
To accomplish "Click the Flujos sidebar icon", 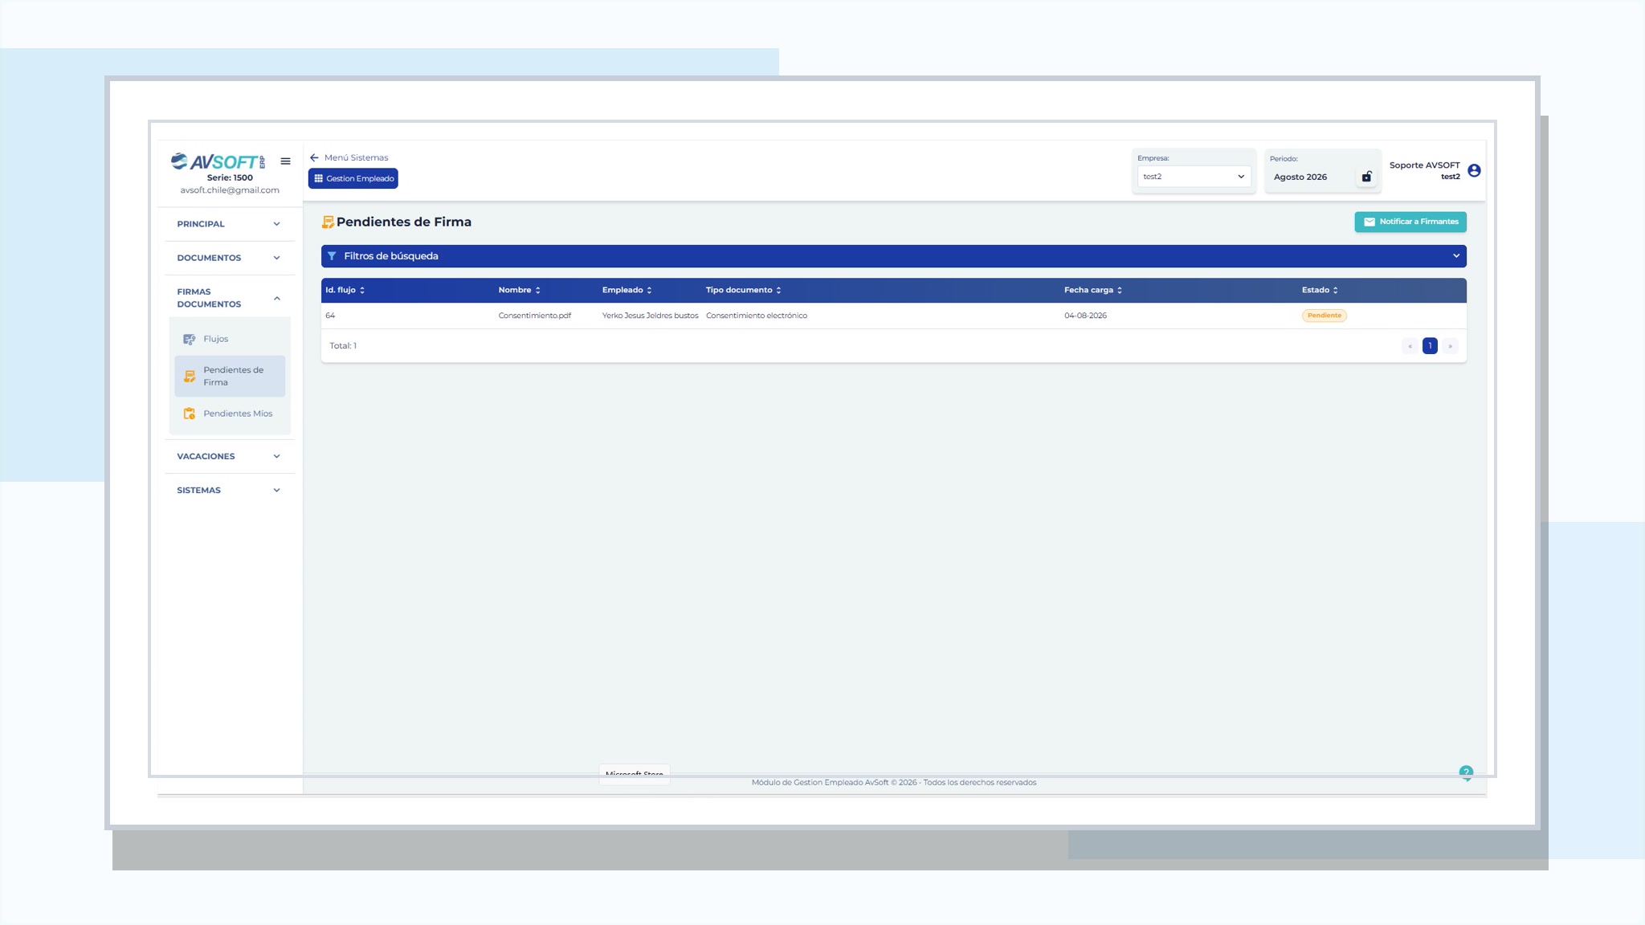I will [190, 339].
